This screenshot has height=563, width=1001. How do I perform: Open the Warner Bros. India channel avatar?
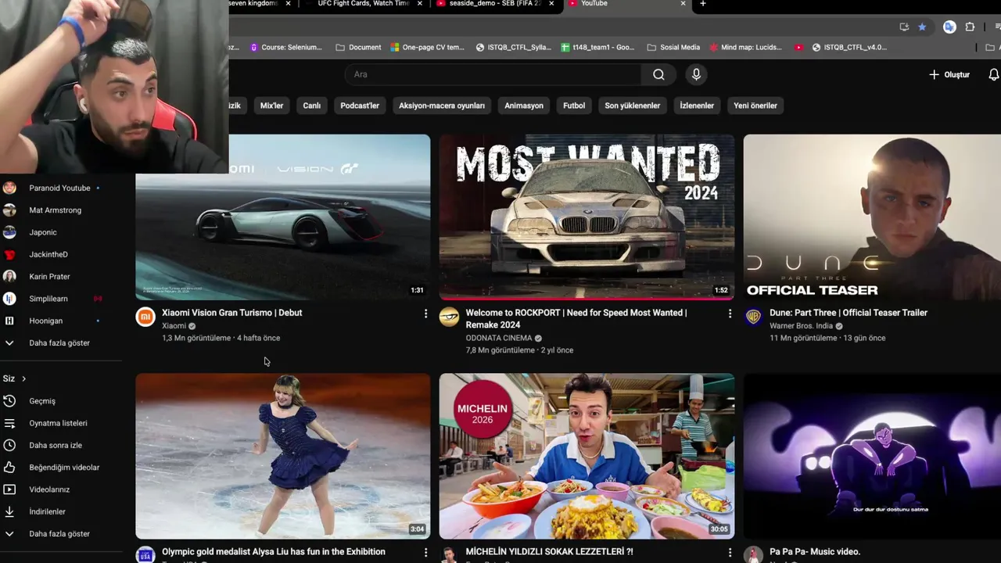pos(753,316)
